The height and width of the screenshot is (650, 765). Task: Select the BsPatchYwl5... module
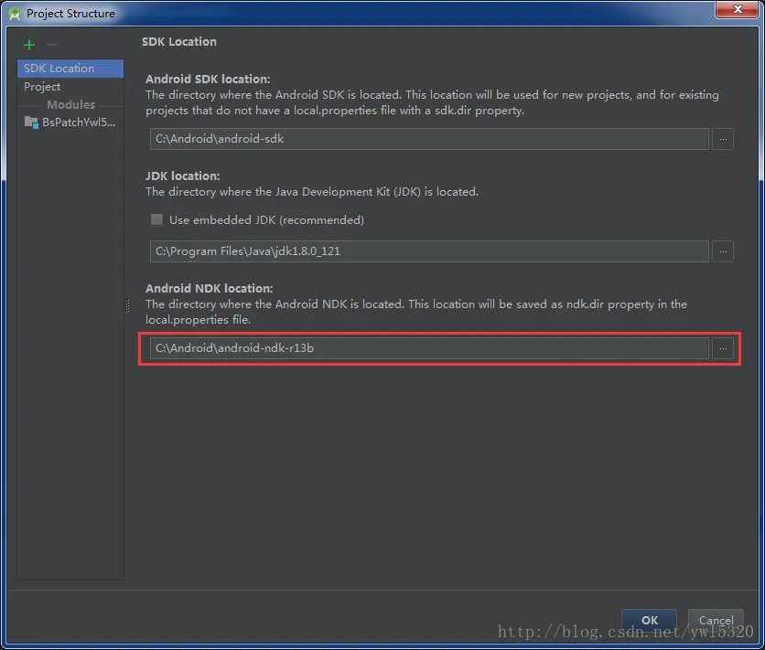point(70,123)
